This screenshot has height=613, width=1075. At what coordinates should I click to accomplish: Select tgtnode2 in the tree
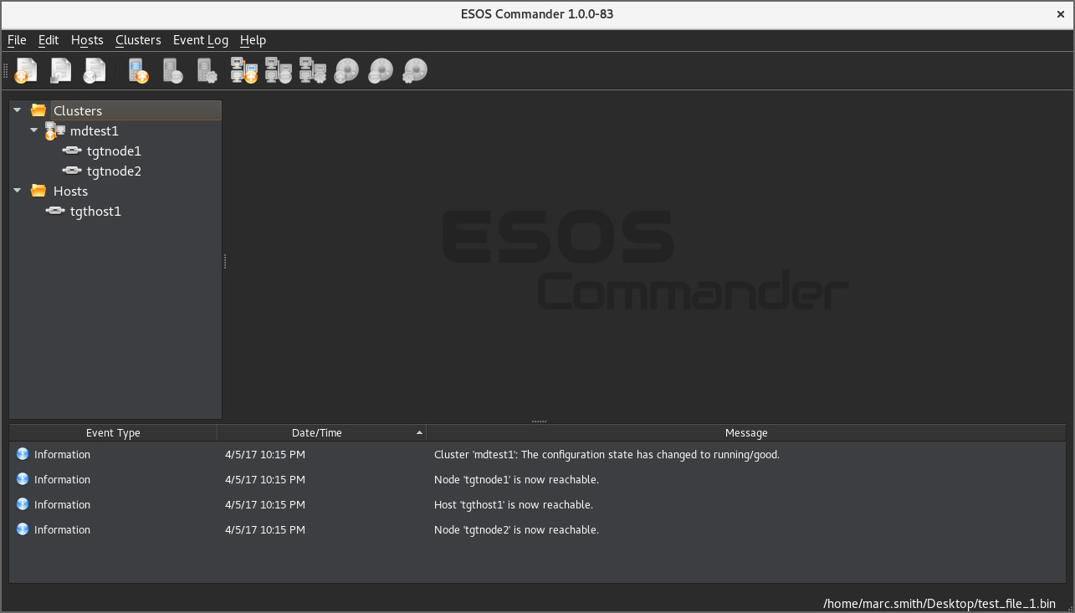114,171
